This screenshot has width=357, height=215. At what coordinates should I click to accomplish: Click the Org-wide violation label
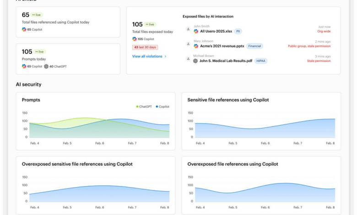point(324,31)
